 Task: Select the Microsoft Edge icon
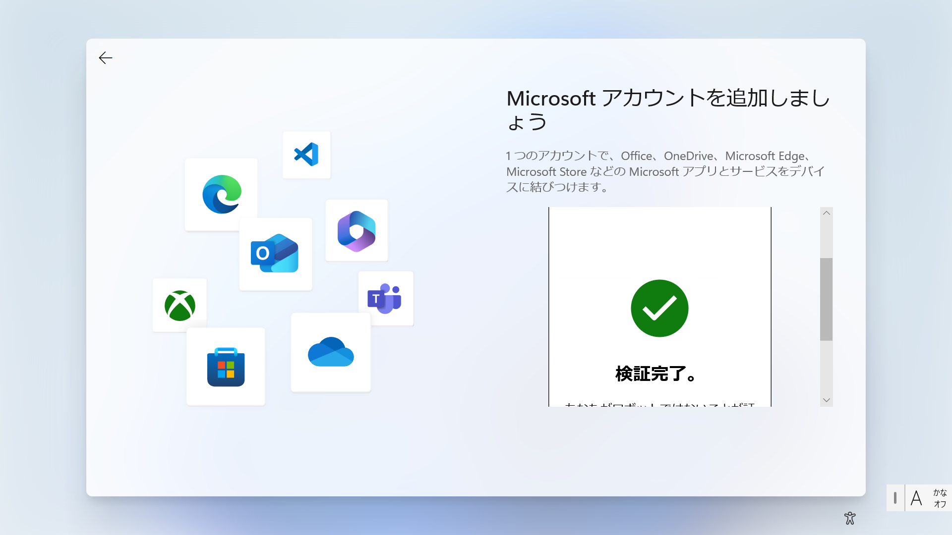tap(221, 194)
